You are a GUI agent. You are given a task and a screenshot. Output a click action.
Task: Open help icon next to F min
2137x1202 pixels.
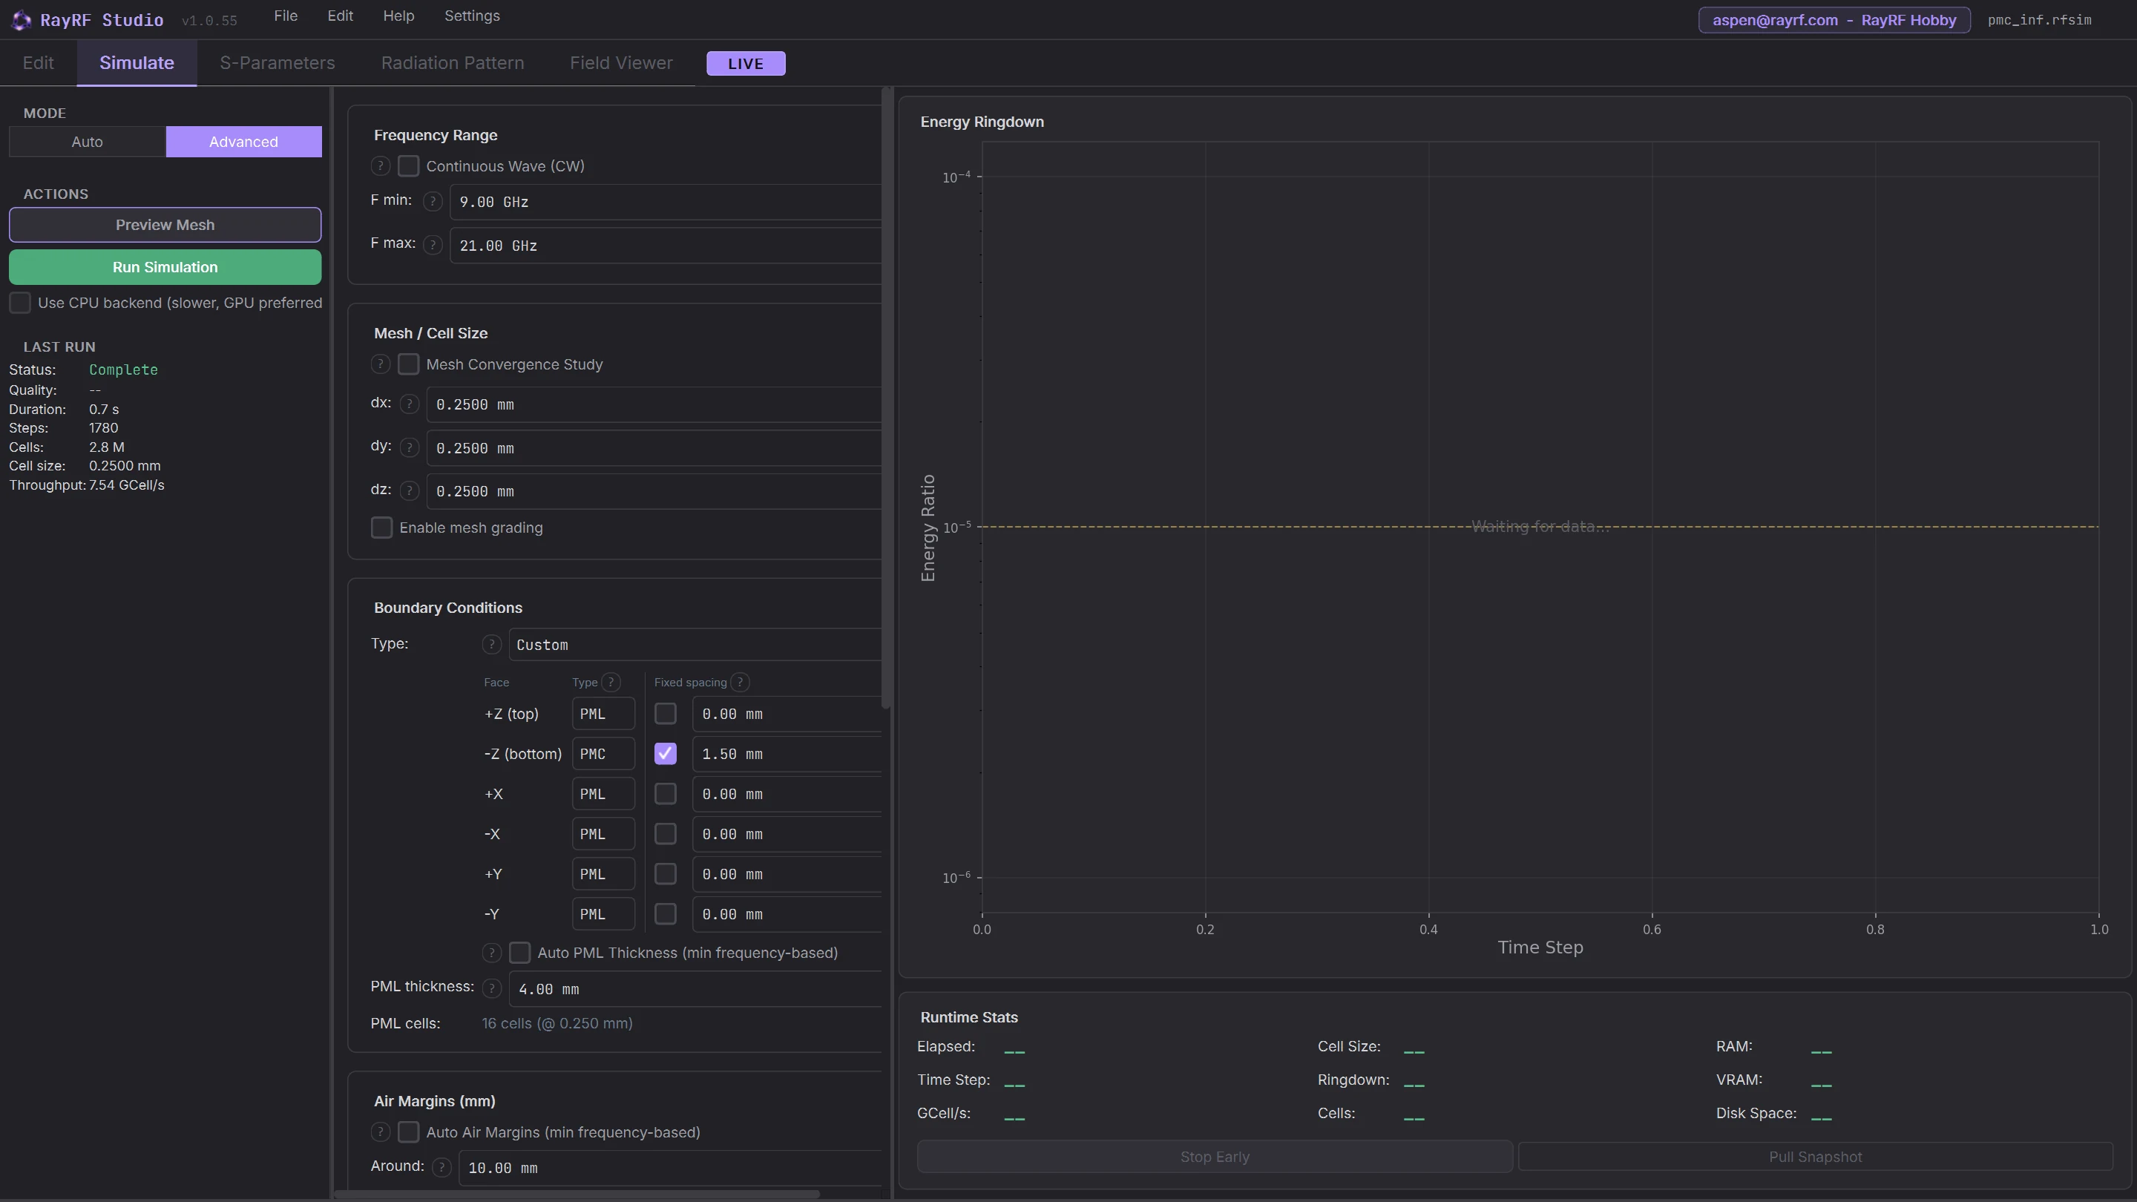pos(432,202)
